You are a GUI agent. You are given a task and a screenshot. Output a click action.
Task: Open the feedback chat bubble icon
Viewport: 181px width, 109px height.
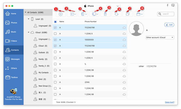173,5
